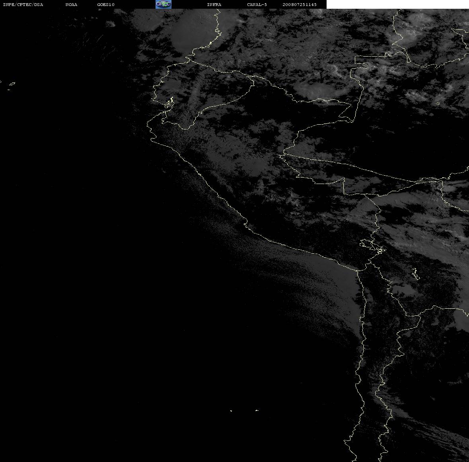Click the Paracas peninsula bump on Peru coast
This screenshot has height=462, width=469.
point(245,224)
